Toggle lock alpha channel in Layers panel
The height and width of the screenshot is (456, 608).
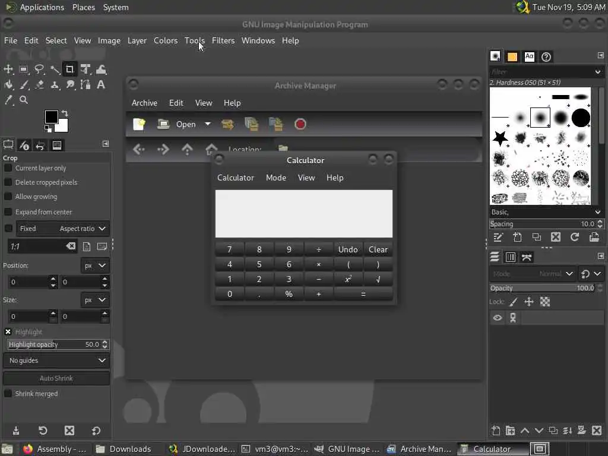click(x=545, y=302)
